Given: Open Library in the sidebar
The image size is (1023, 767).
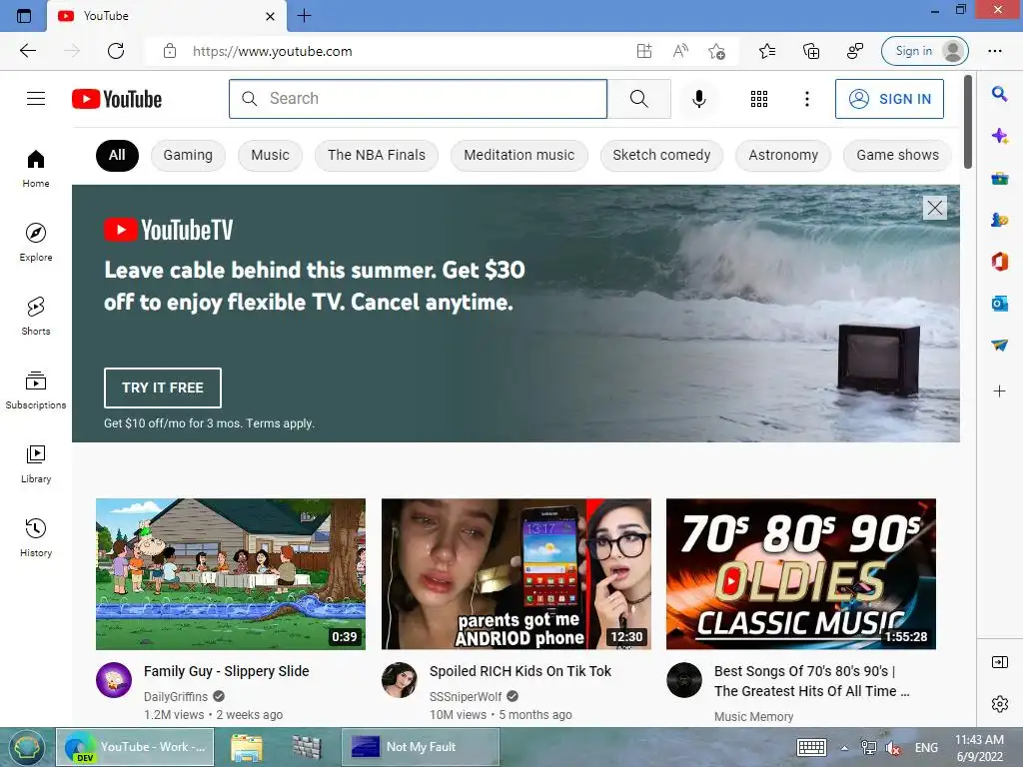Looking at the screenshot, I should point(36,463).
